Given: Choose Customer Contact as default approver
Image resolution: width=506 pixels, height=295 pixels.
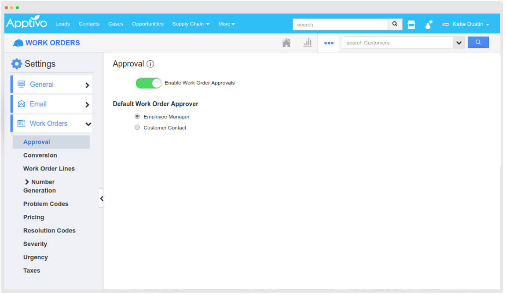Looking at the screenshot, I should 137,127.
